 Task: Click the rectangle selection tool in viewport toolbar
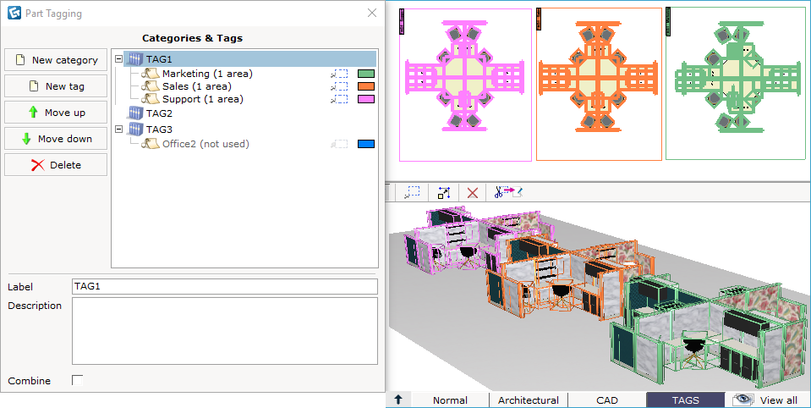[x=413, y=193]
